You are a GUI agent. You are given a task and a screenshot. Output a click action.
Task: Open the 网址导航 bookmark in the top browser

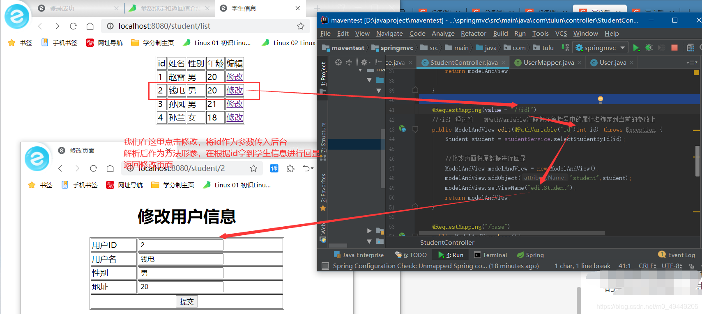click(x=104, y=43)
